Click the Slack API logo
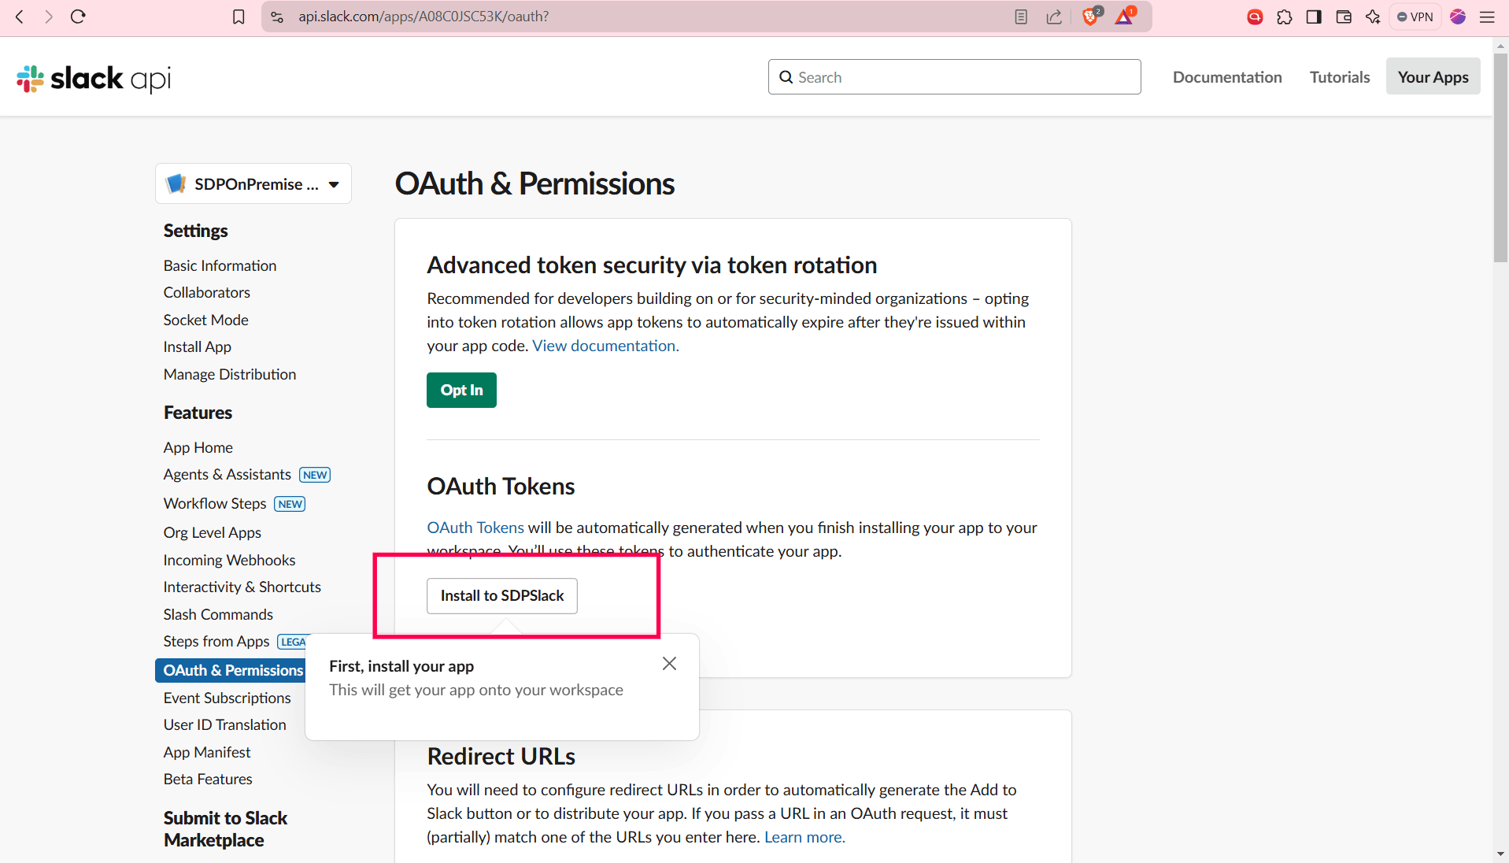1509x863 pixels. pos(94,78)
